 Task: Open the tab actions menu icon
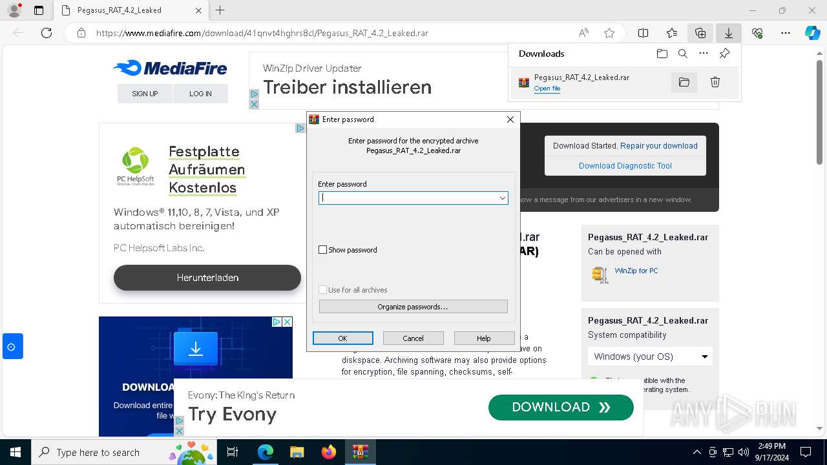coord(39,10)
